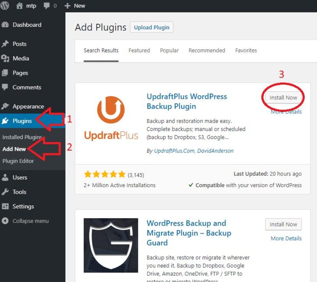Open the WordPress logo menu
The image size is (317, 282).
pos(4,6)
